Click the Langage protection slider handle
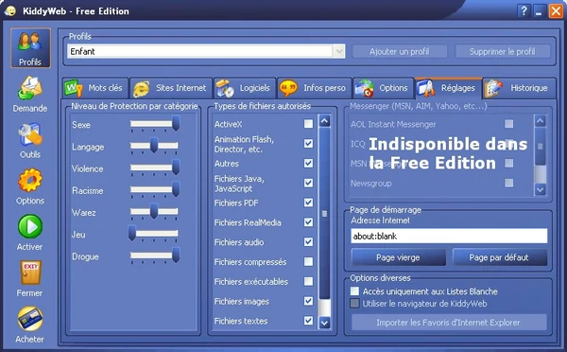The image size is (567, 352). (x=154, y=145)
